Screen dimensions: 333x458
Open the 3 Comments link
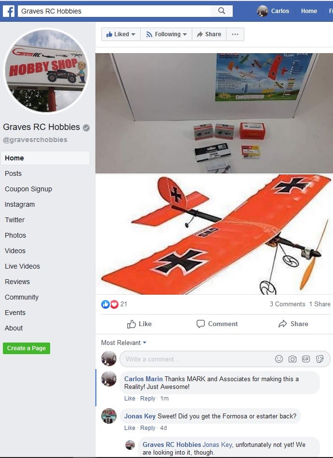pyautogui.click(x=287, y=304)
